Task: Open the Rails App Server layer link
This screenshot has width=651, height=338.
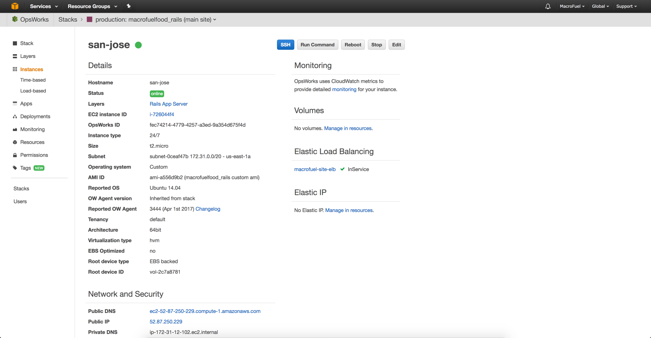Action: tap(168, 104)
